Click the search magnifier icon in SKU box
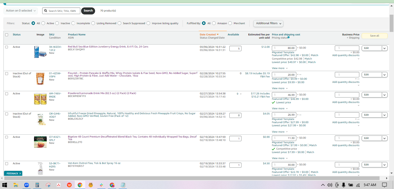Viewport: 394px width, 189px height. [46, 11]
